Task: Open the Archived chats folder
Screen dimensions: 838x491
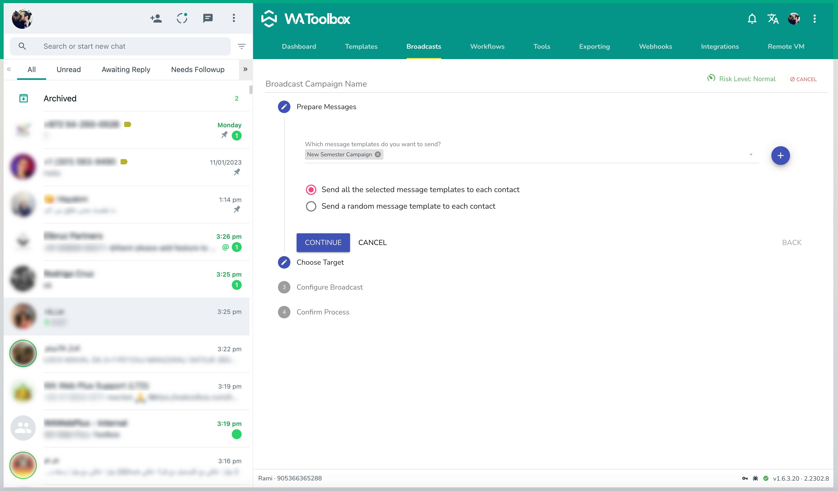Action: pyautogui.click(x=60, y=99)
